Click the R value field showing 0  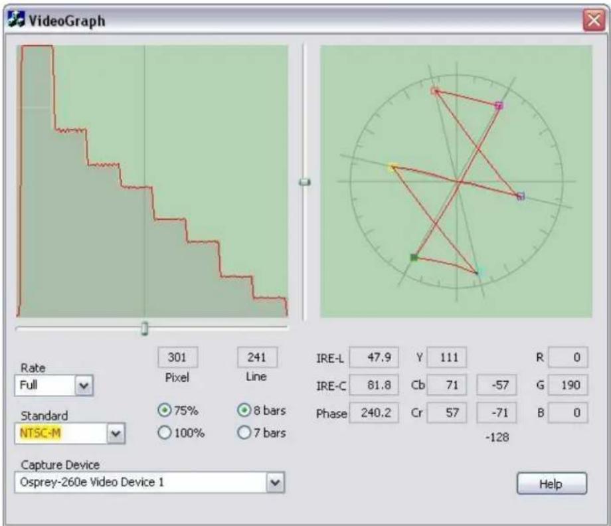point(568,357)
